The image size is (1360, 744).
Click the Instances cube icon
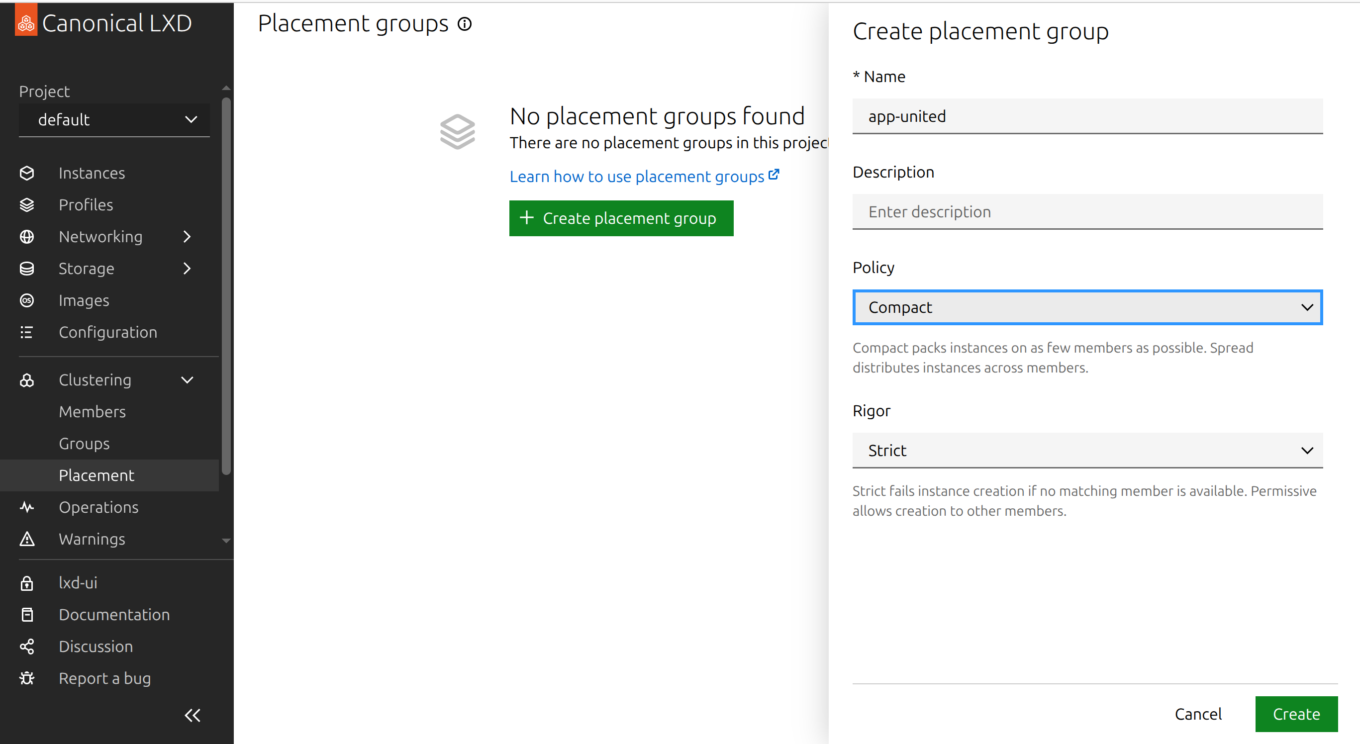pyautogui.click(x=27, y=173)
